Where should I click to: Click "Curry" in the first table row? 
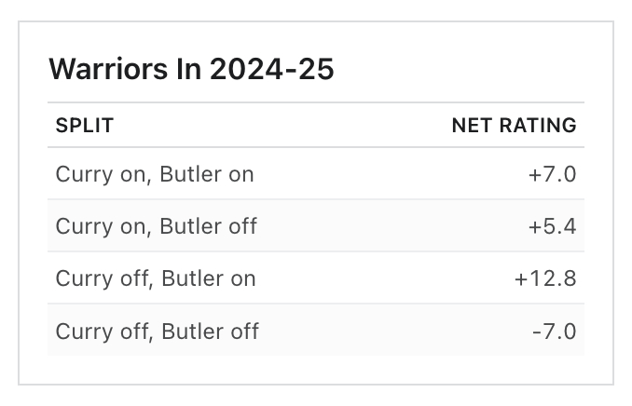[81, 174]
